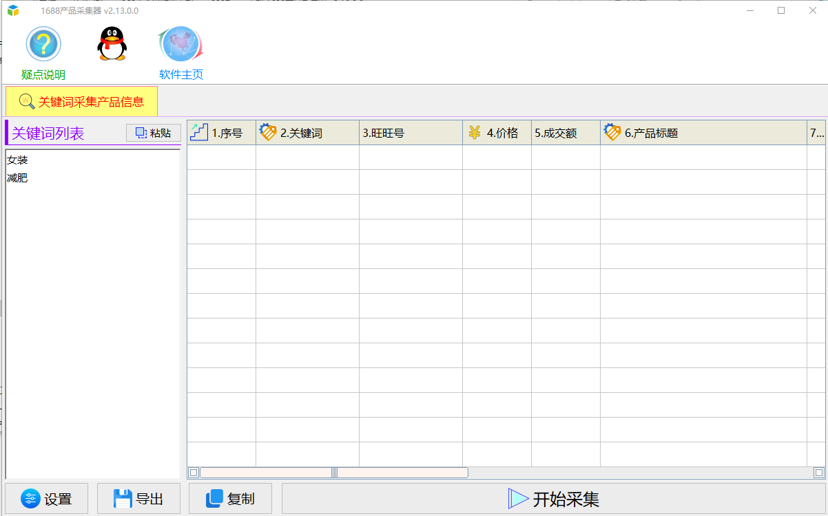Image resolution: width=828 pixels, height=516 pixels.
Task: Select keyword 女装 in the list
Action: (18, 160)
